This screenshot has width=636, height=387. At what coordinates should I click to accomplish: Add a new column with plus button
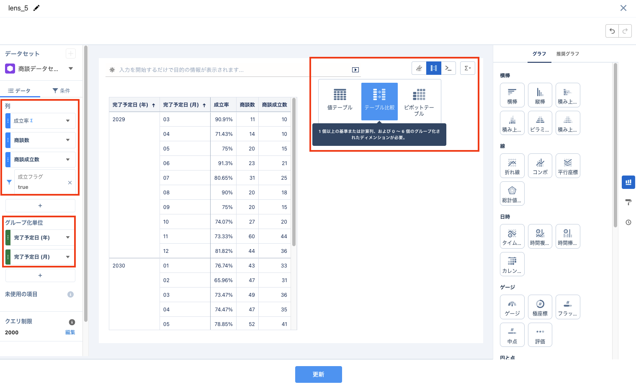point(40,206)
